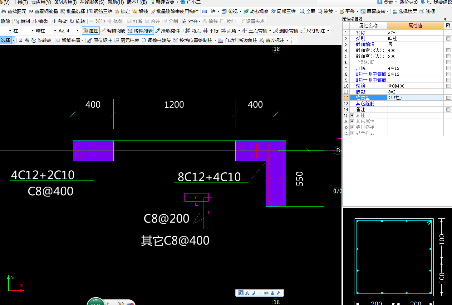Image resolution: width=452 pixels, height=305 pixels.
Task: Check the 附 box for 备注 row
Action: (x=448, y=109)
